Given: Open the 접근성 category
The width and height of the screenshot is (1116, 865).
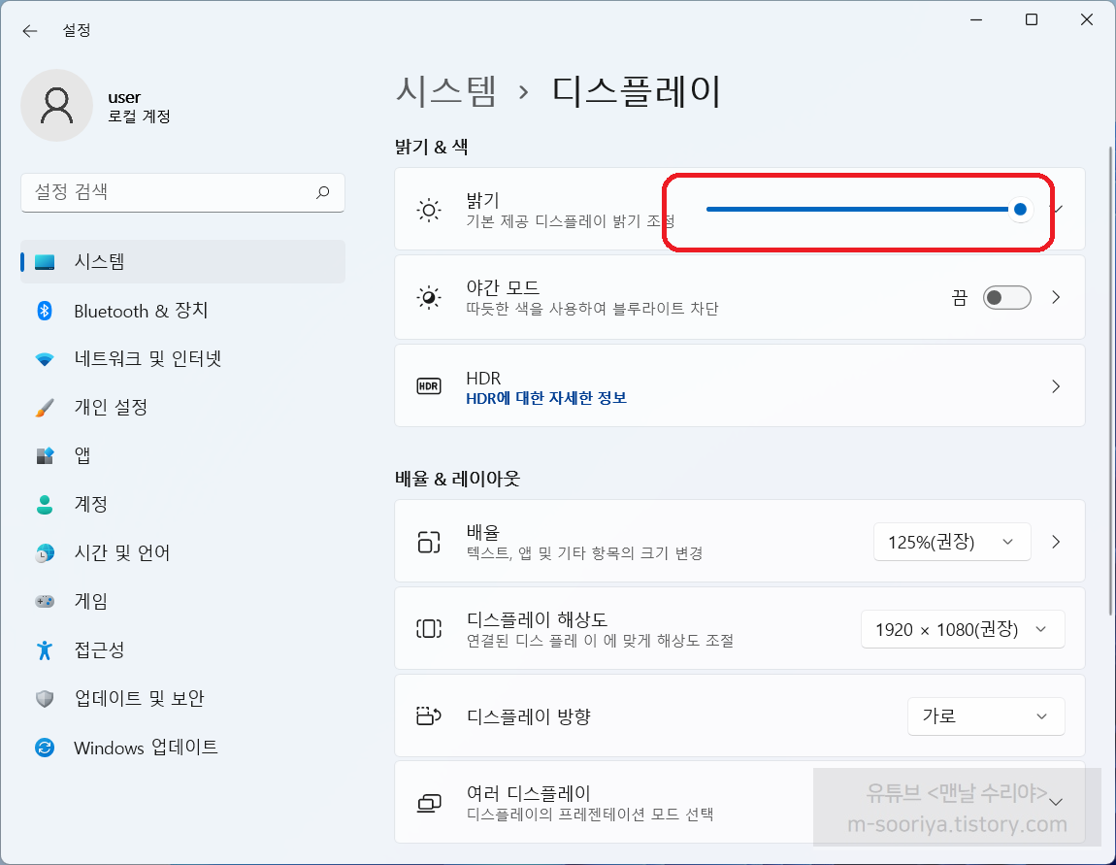Looking at the screenshot, I should point(100,649).
